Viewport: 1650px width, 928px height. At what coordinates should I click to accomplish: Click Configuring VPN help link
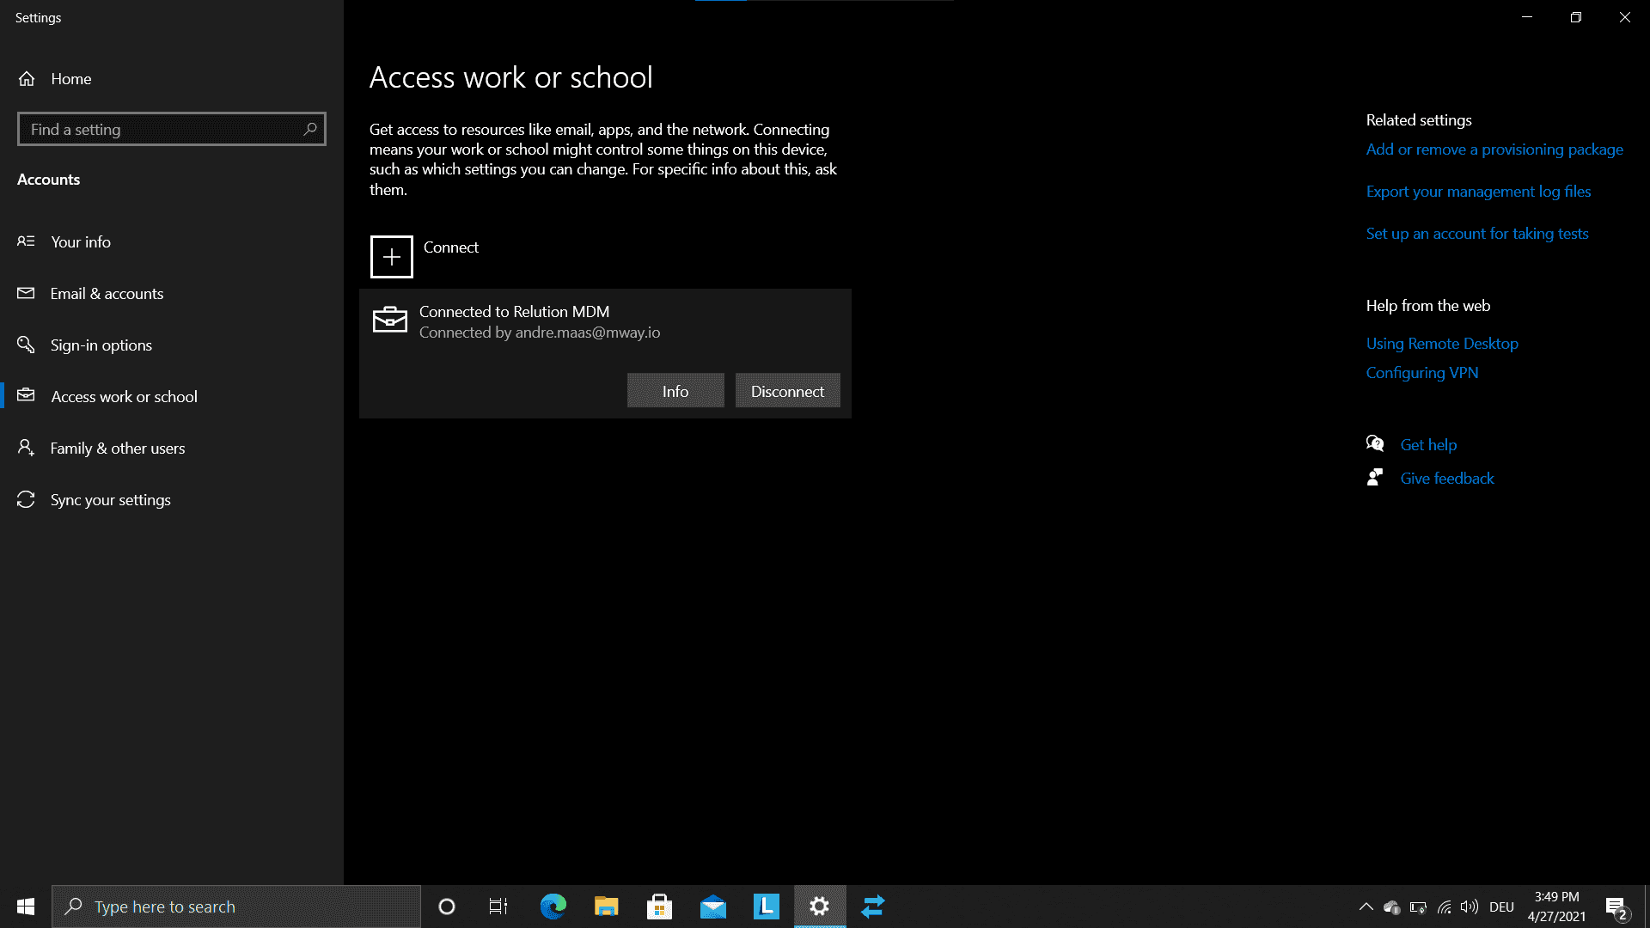[1422, 372]
